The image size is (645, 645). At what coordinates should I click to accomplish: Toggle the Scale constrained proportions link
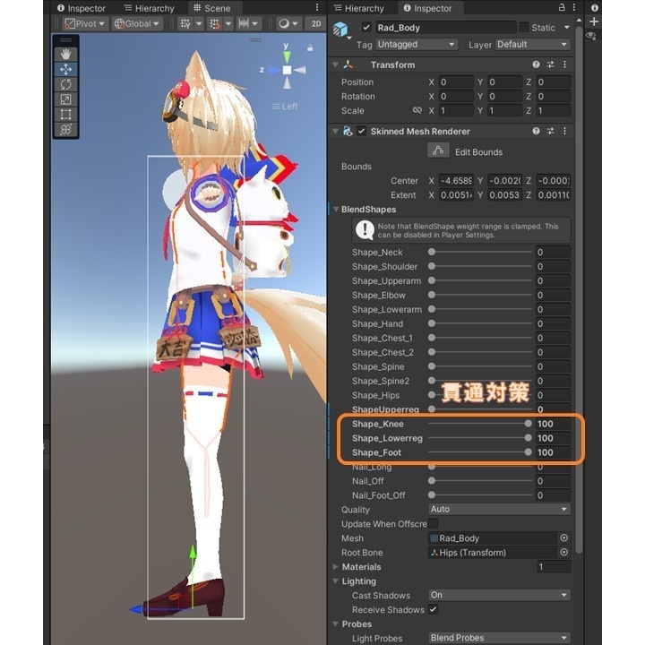[x=417, y=110]
